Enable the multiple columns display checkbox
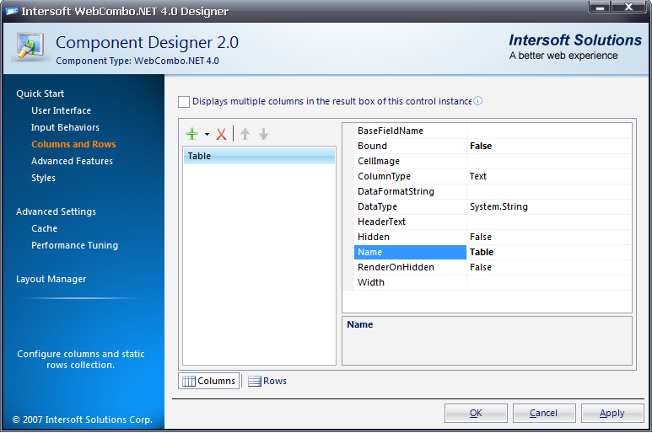The image size is (652, 433). [x=184, y=101]
